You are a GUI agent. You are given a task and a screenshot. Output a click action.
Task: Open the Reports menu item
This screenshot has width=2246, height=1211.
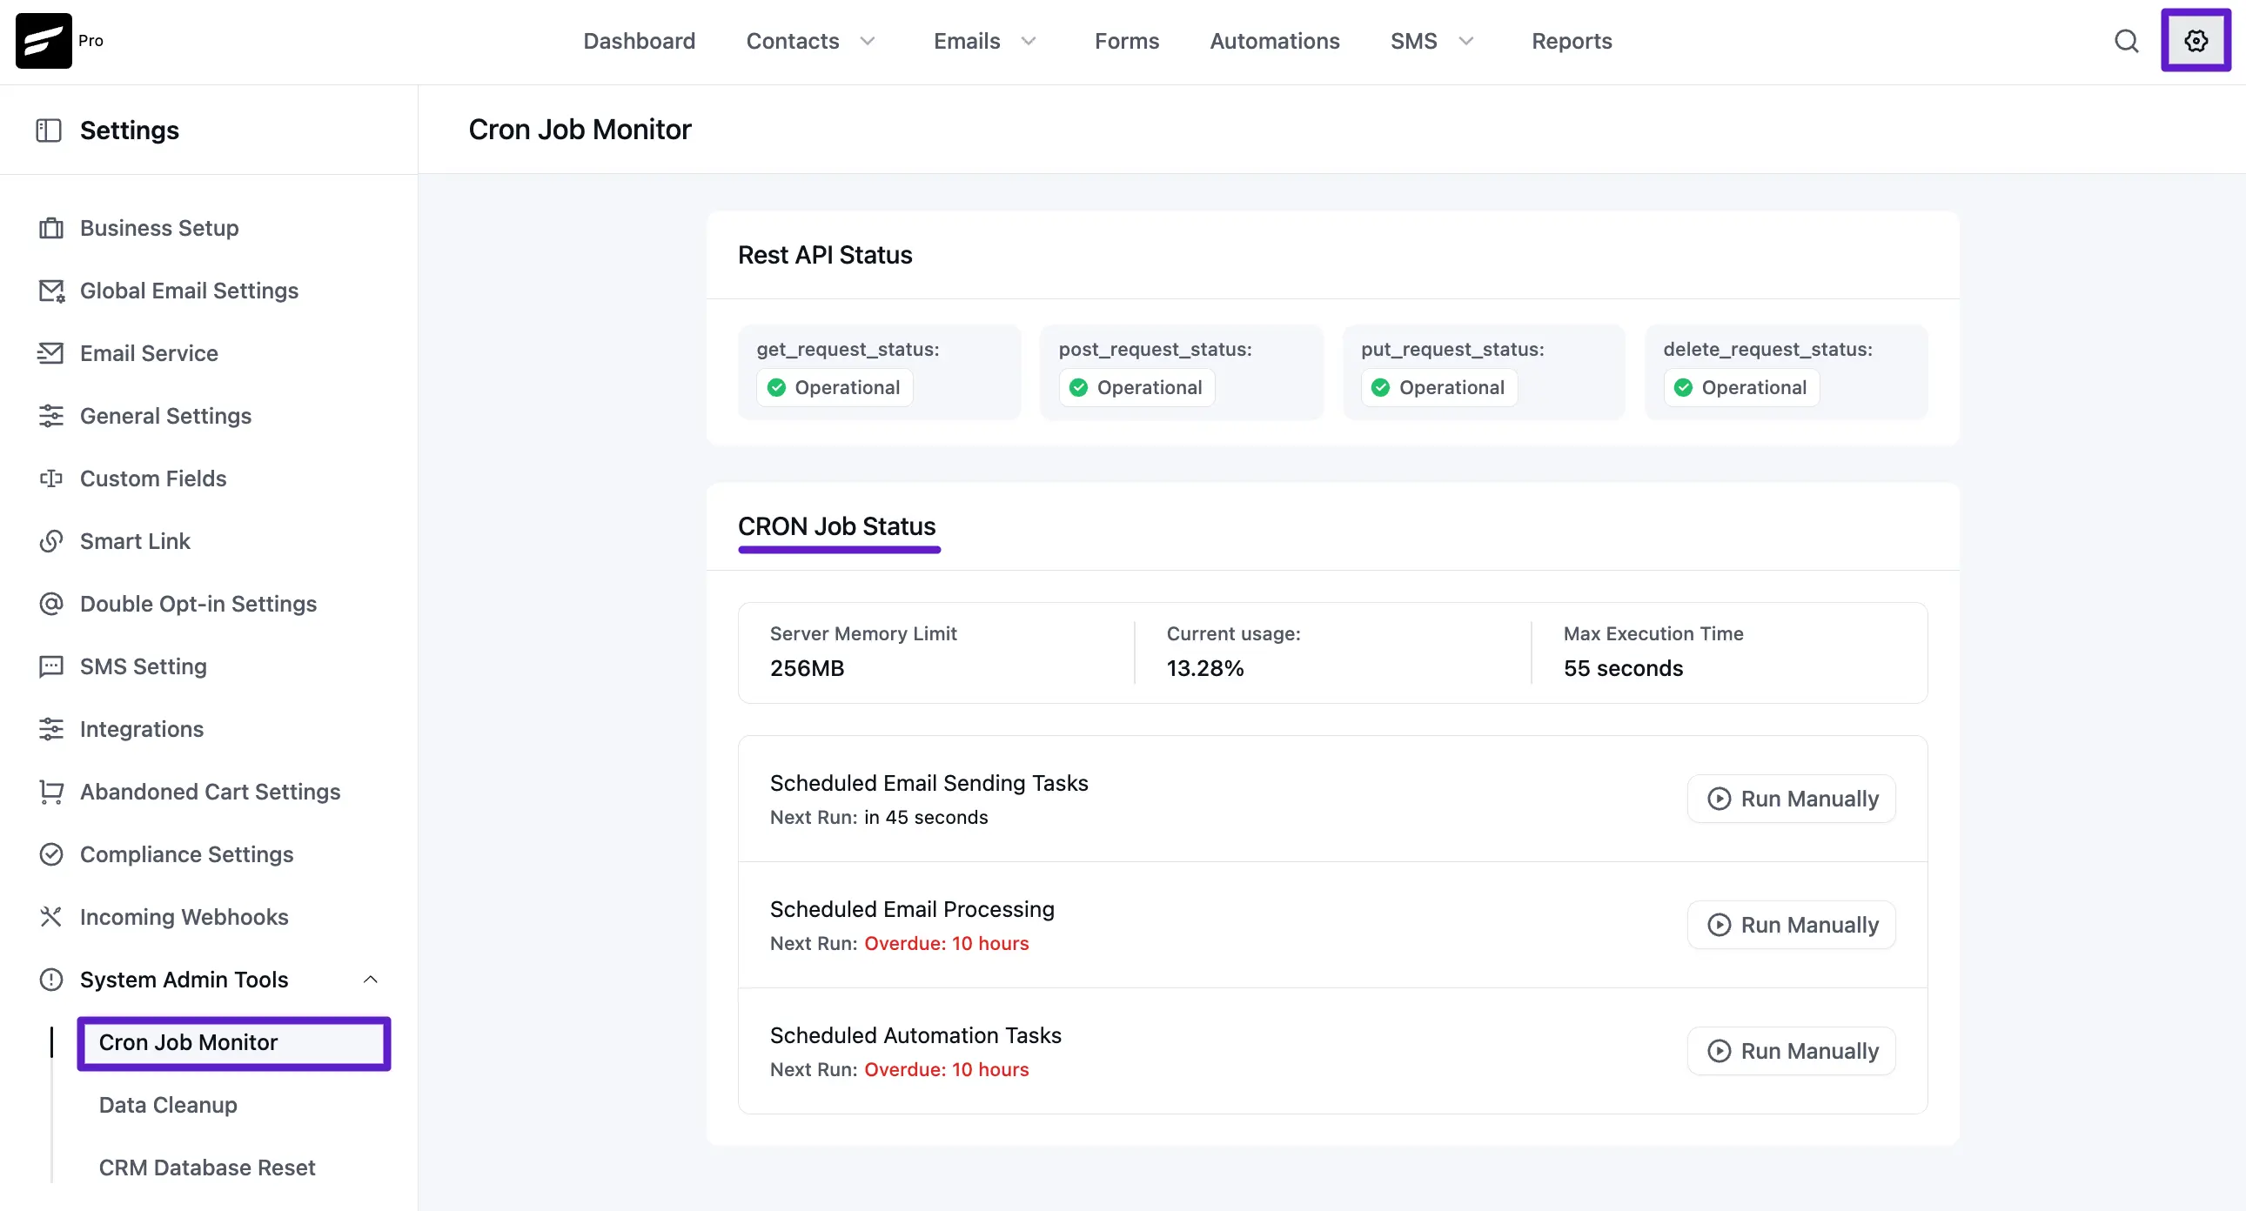[x=1571, y=41]
